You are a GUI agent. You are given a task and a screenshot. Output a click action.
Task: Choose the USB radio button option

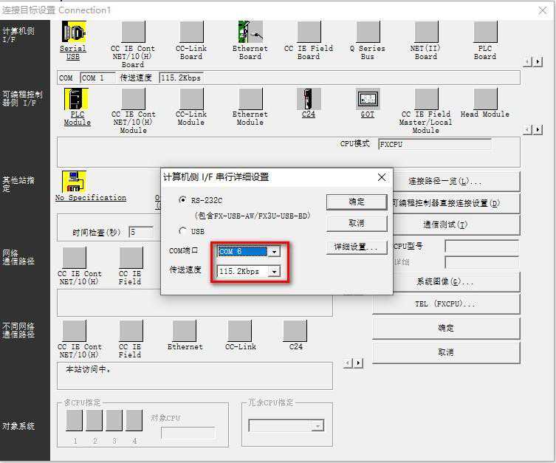tap(183, 231)
